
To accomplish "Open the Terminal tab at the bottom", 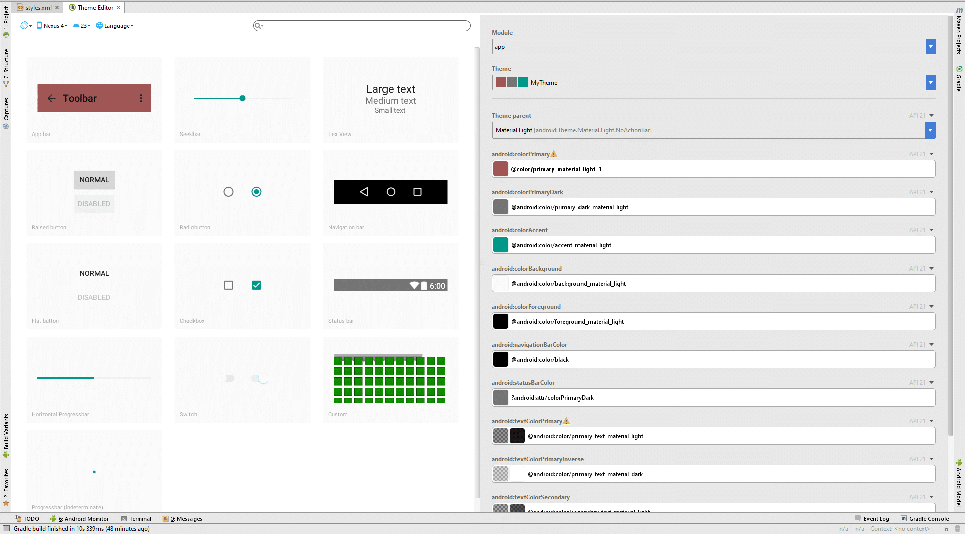I will click(x=140, y=518).
